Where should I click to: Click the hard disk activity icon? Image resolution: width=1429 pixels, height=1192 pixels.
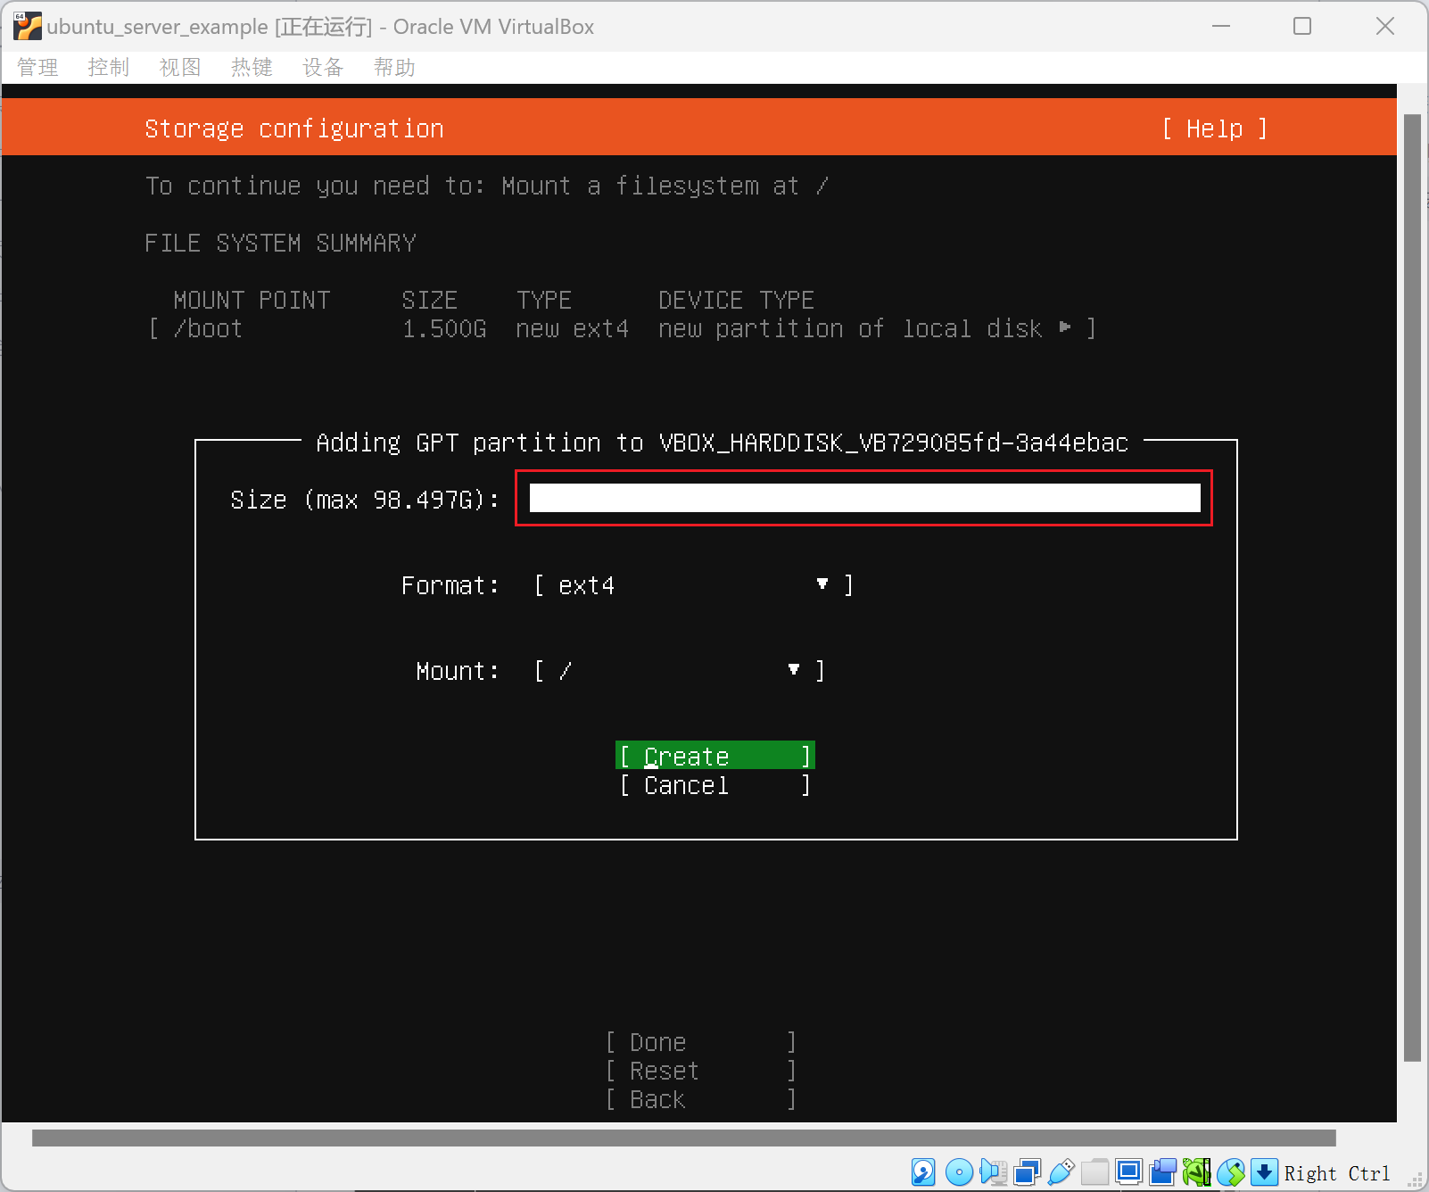click(x=923, y=1171)
